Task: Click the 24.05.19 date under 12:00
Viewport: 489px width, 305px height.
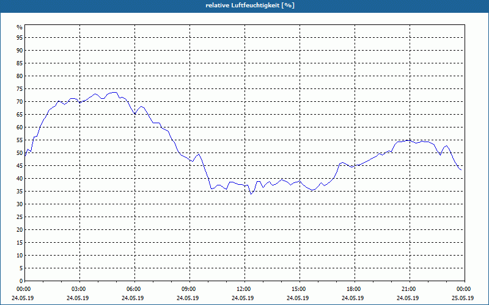Action: [x=243, y=298]
